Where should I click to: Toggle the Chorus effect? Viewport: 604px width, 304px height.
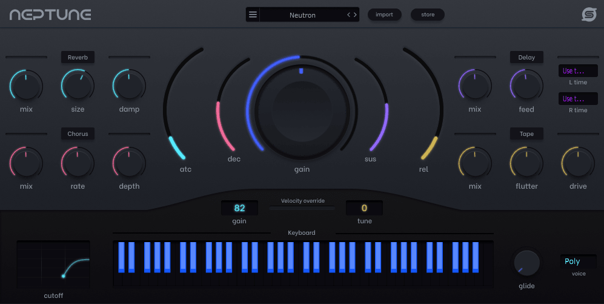point(78,133)
